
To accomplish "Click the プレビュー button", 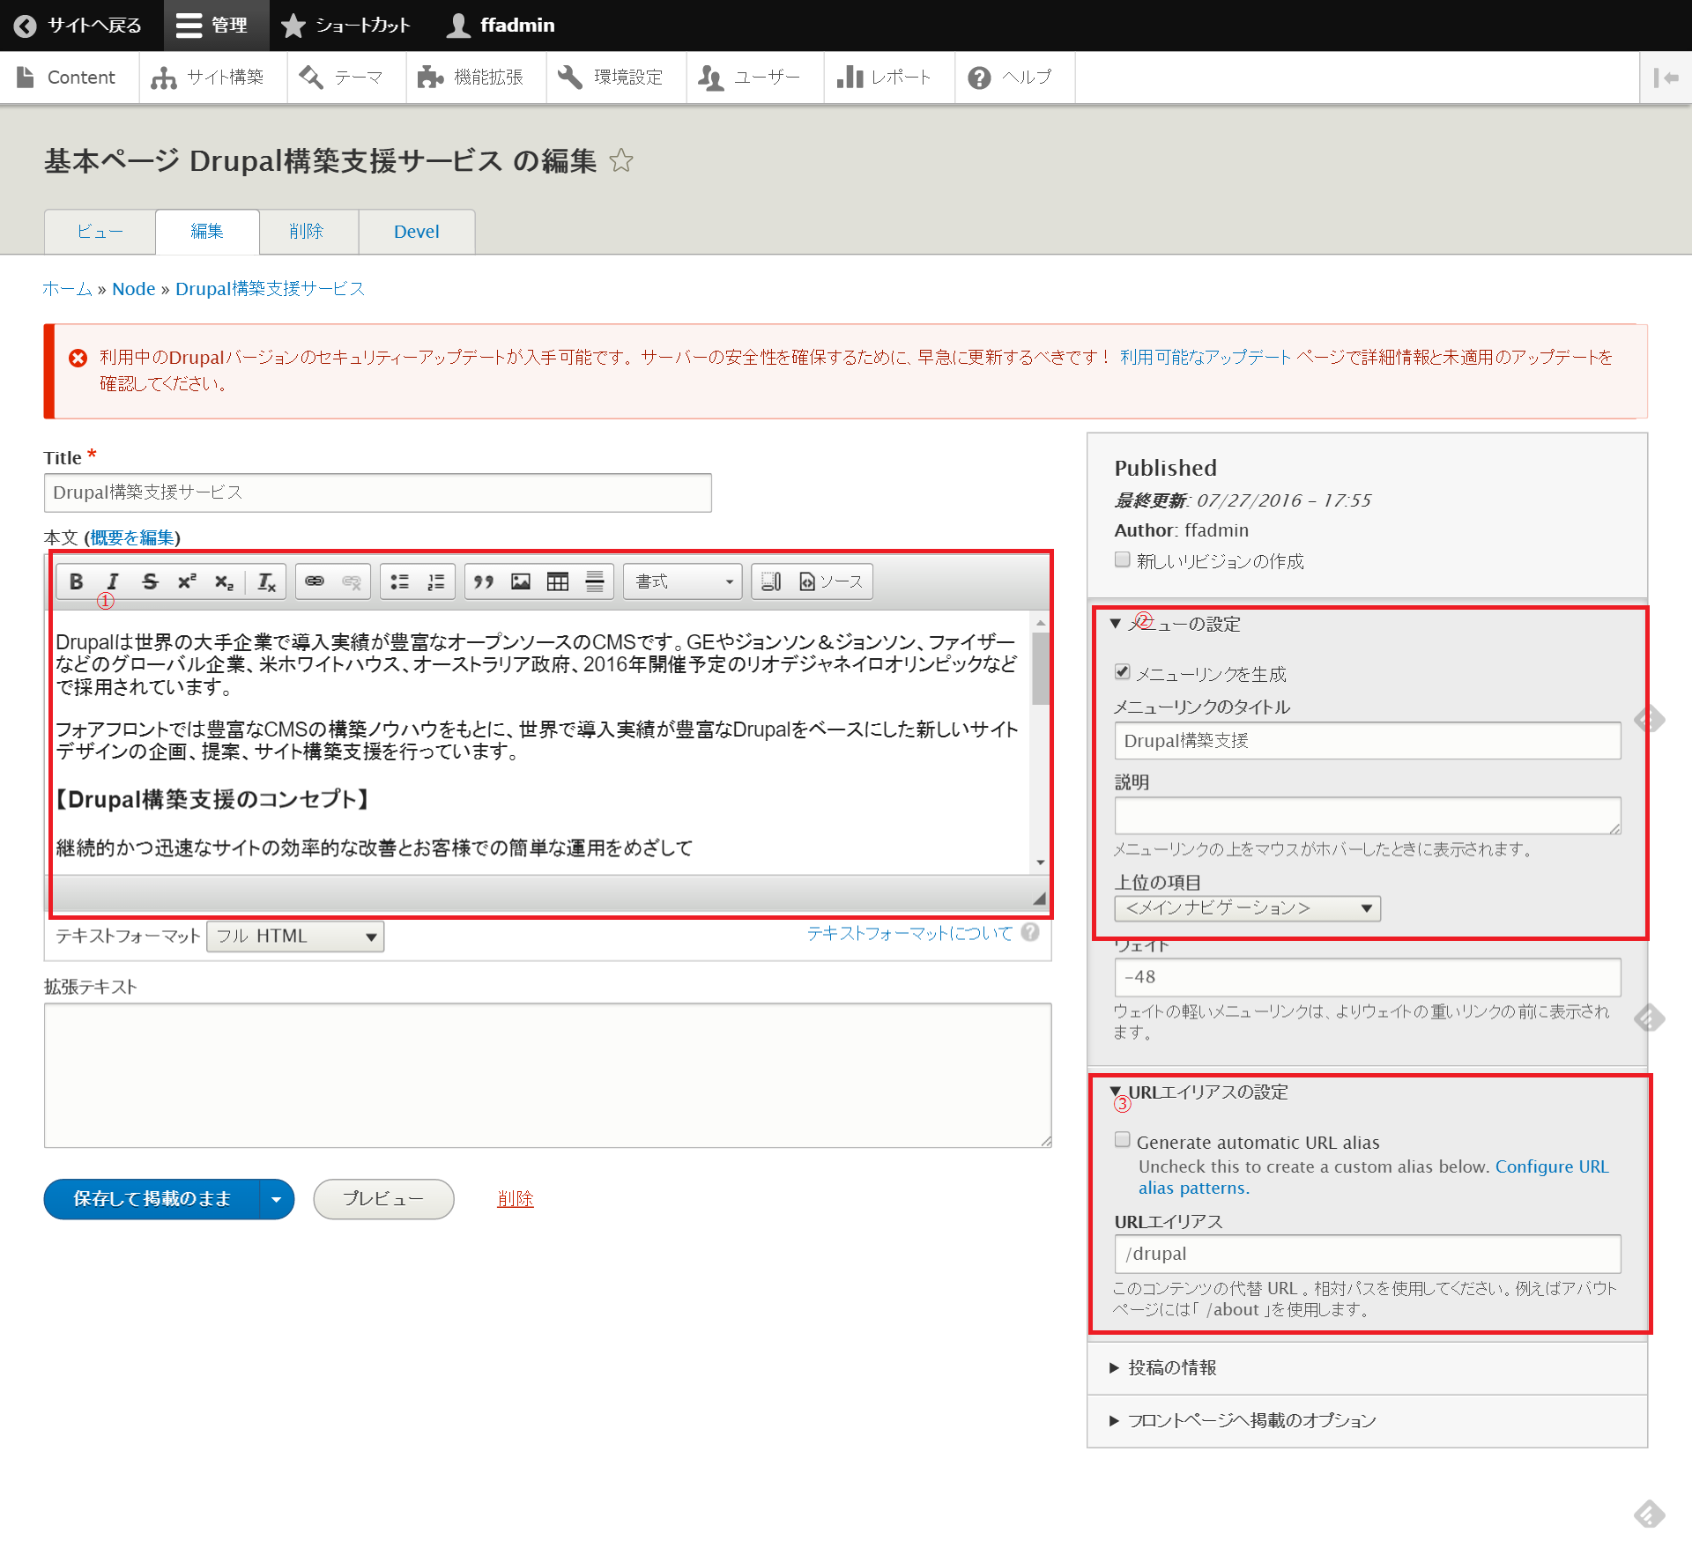I will pyautogui.click(x=383, y=1199).
